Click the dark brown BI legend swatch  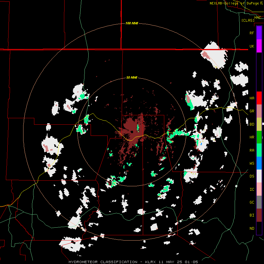click(x=259, y=215)
